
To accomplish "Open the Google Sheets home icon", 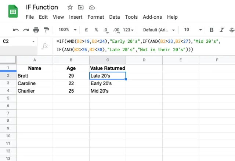I will click(x=13, y=11).
